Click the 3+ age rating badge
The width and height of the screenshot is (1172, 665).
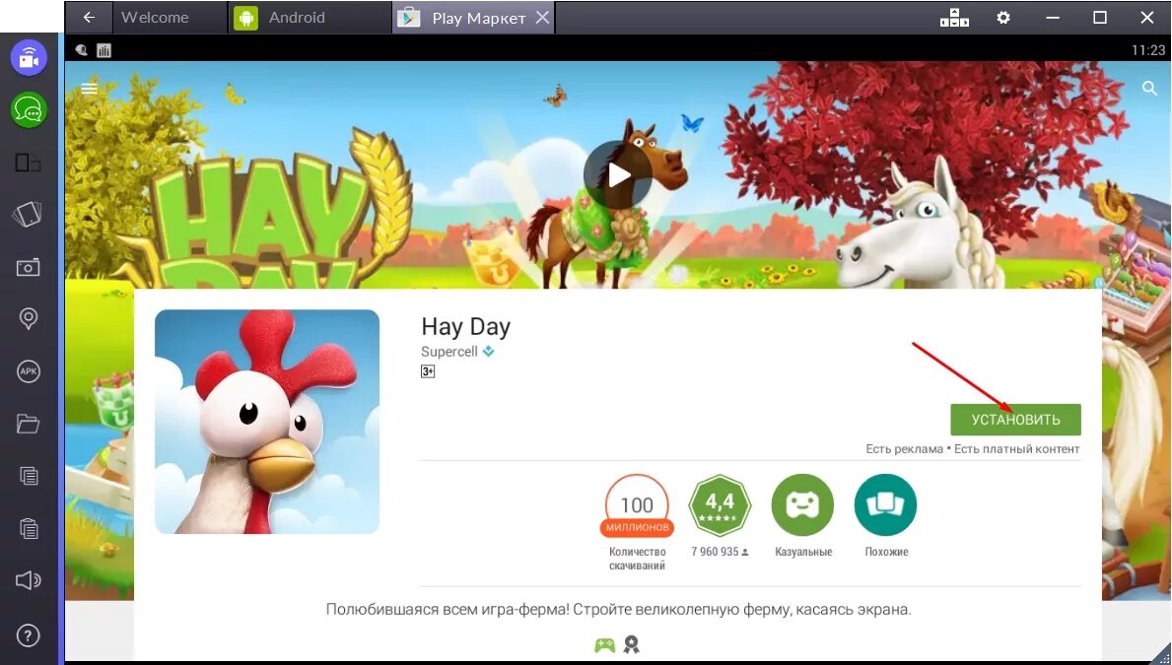tap(428, 371)
